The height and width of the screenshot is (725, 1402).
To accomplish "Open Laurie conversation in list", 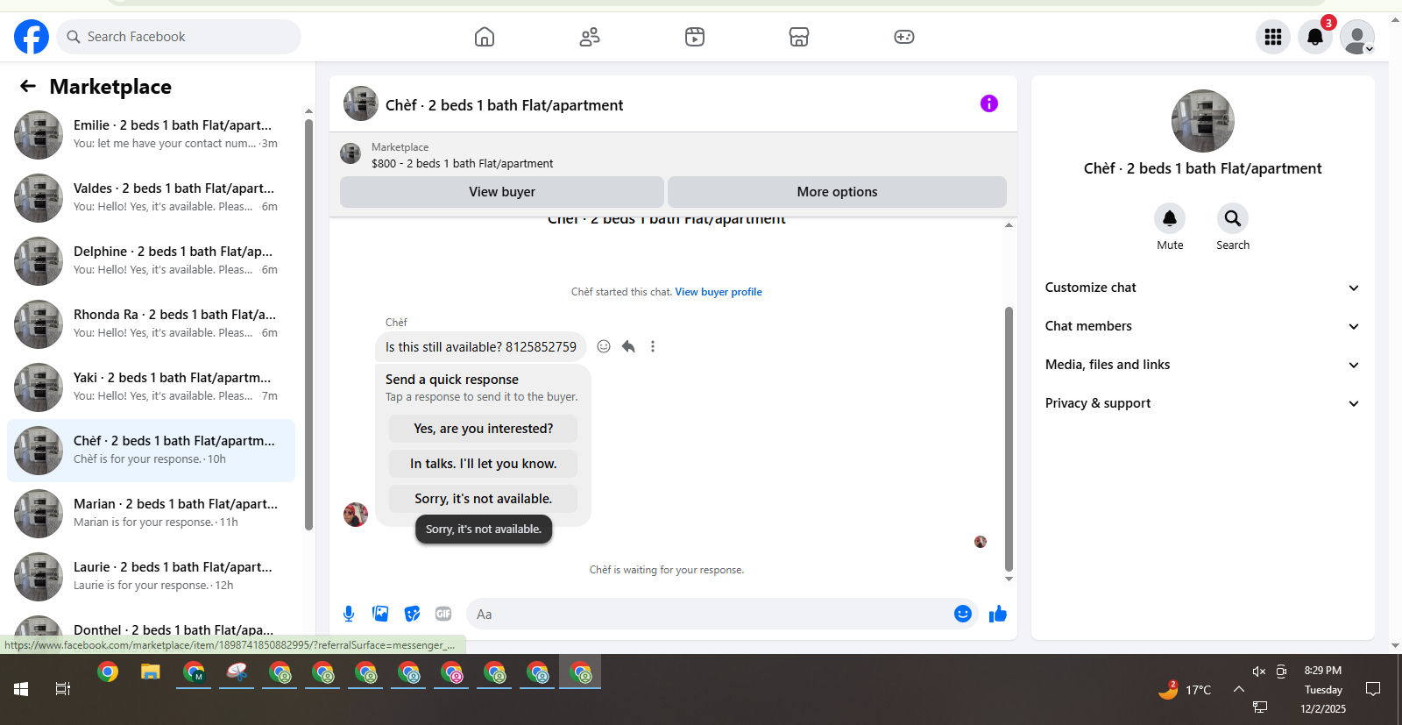I will 151,577.
